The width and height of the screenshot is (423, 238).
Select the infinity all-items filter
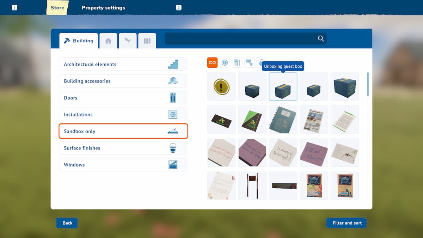coord(212,63)
